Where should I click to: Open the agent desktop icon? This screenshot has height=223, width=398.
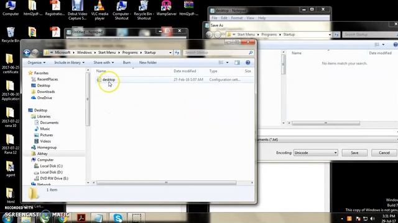(11, 169)
